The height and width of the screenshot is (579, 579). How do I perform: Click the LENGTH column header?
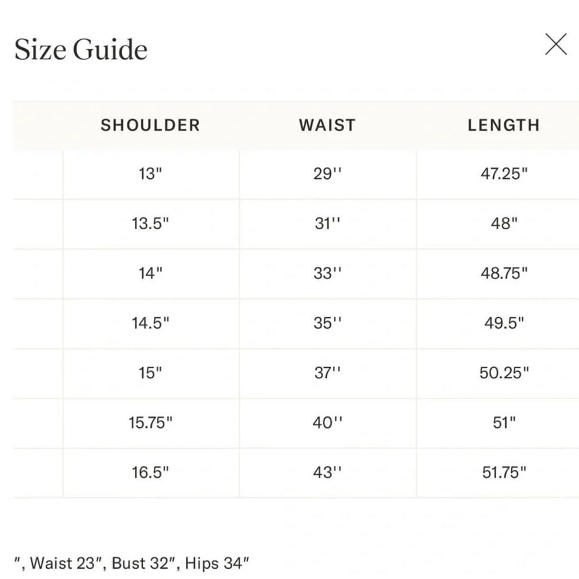click(x=504, y=125)
